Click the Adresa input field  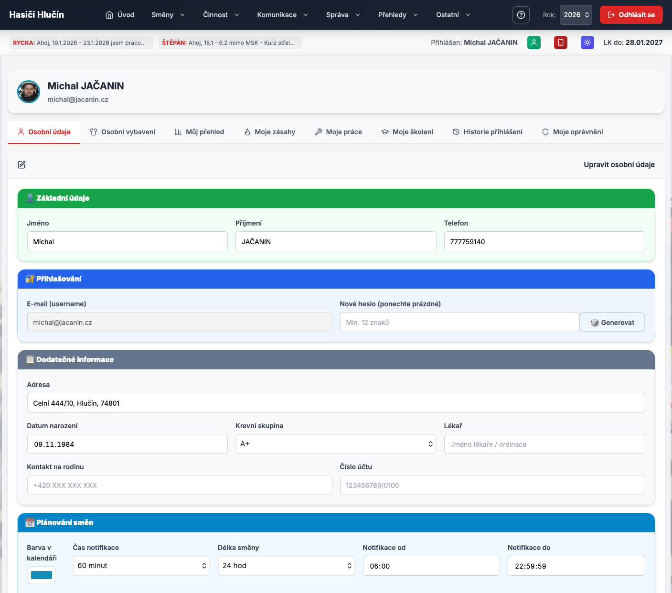point(336,403)
